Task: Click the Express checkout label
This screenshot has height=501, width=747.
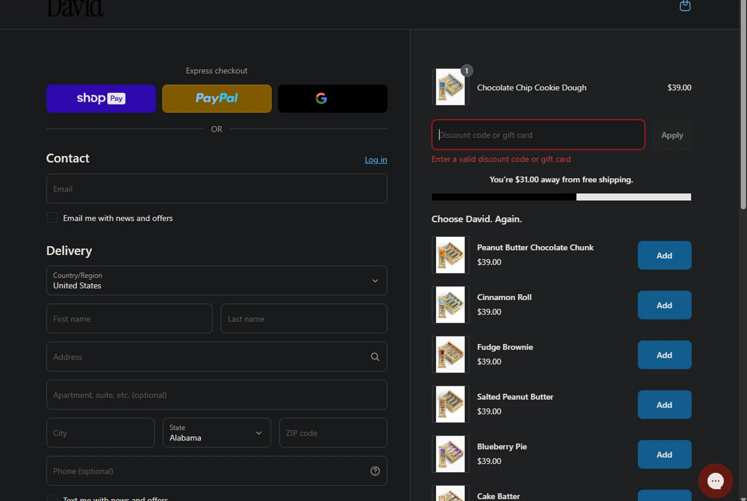Action: pos(217,71)
